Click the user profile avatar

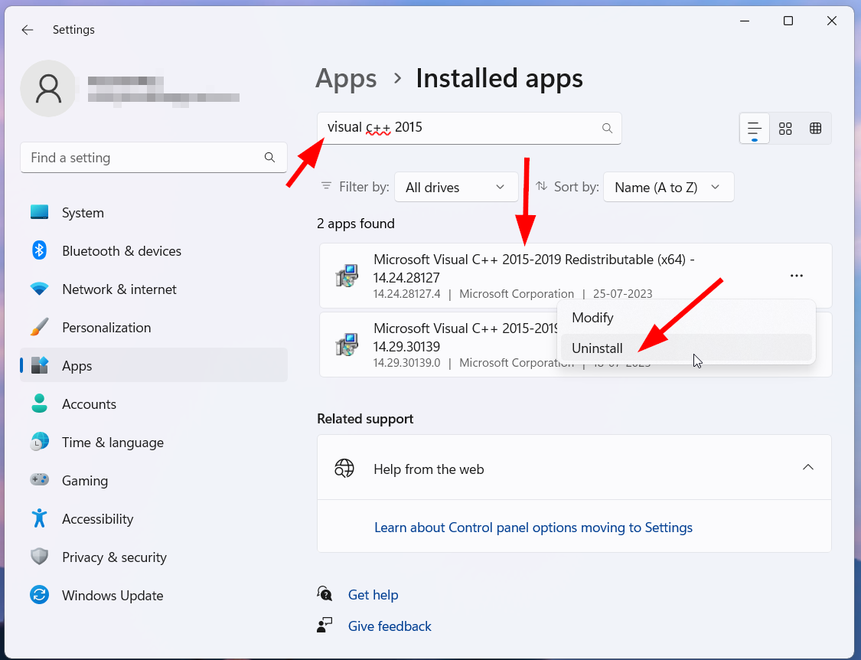point(49,89)
